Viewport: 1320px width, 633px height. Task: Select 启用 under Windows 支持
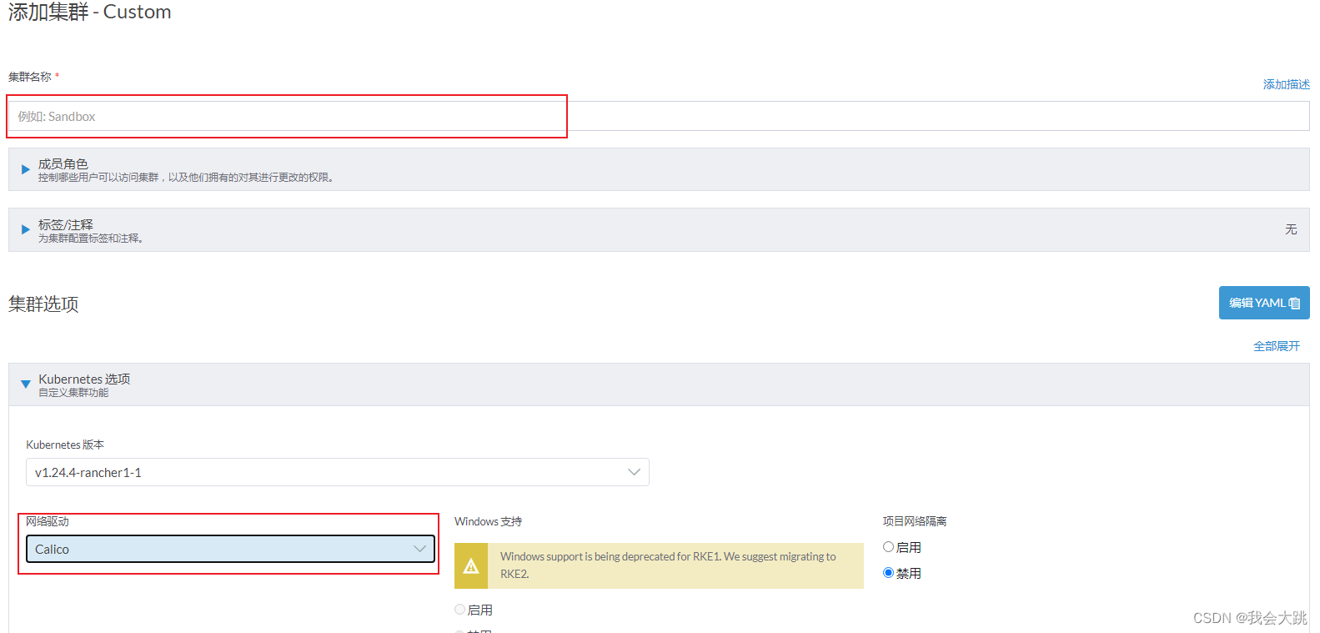point(459,610)
